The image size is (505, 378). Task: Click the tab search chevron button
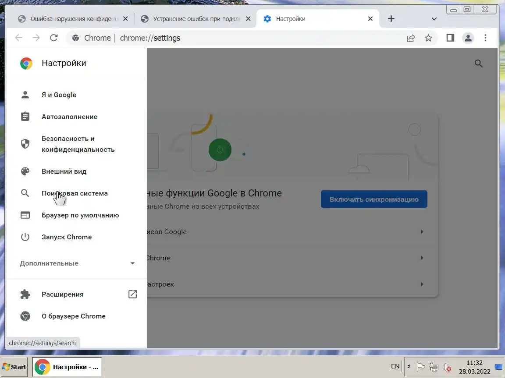tap(434, 19)
